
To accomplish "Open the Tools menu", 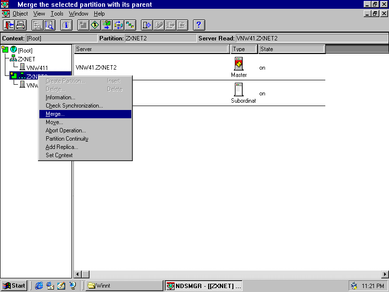I will (57, 14).
